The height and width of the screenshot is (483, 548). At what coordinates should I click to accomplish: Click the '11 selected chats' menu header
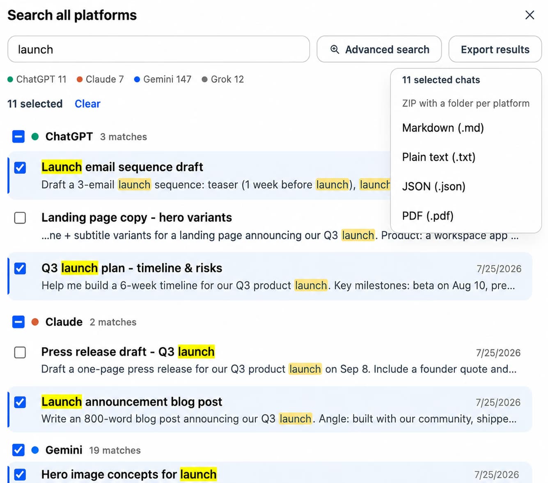(x=441, y=80)
